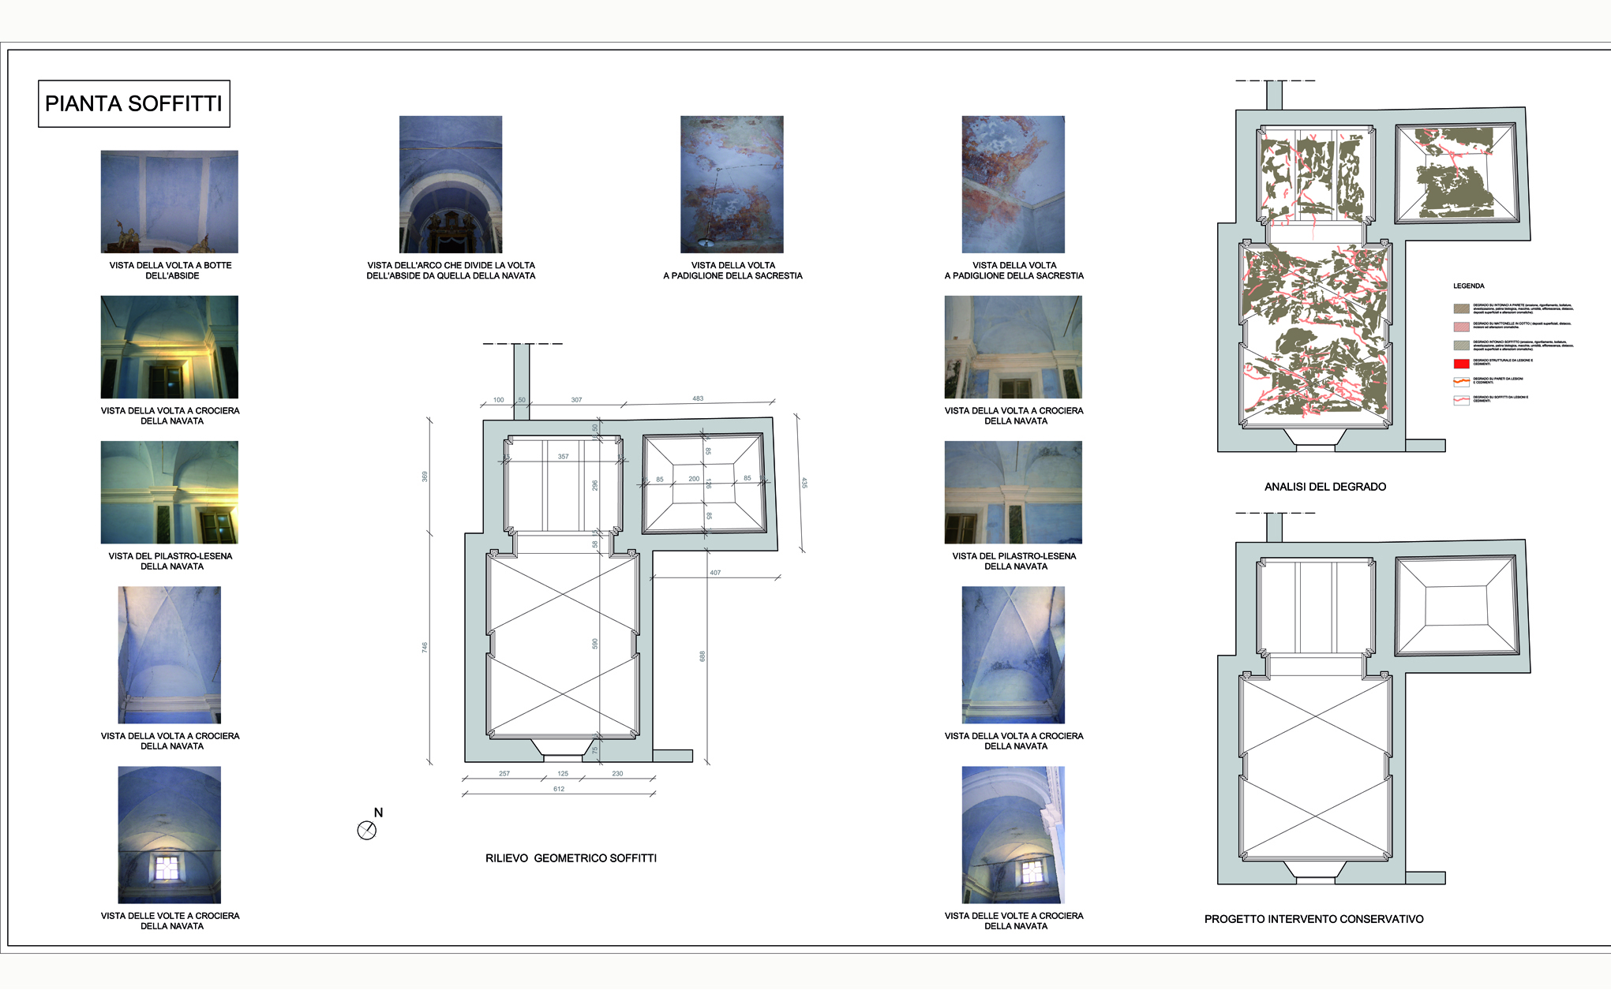Click the light pink crack-line legend symbol
The height and width of the screenshot is (994, 1611).
coord(1461,400)
